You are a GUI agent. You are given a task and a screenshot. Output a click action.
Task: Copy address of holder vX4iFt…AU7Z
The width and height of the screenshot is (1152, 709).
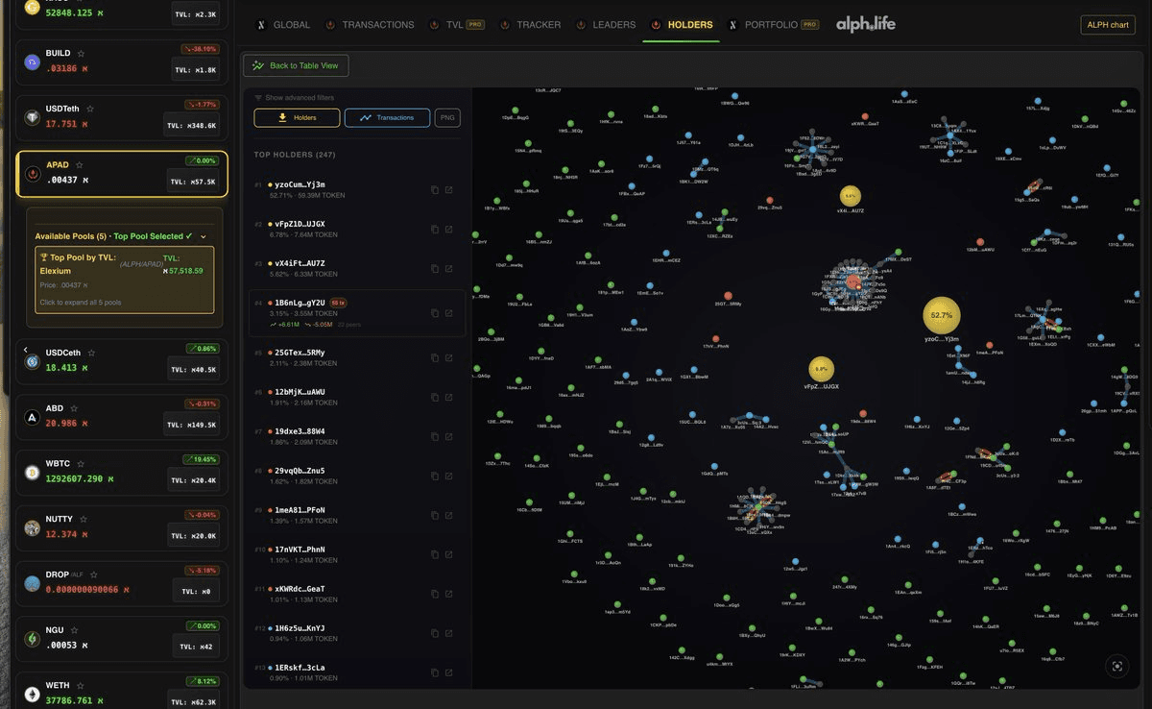click(x=435, y=268)
